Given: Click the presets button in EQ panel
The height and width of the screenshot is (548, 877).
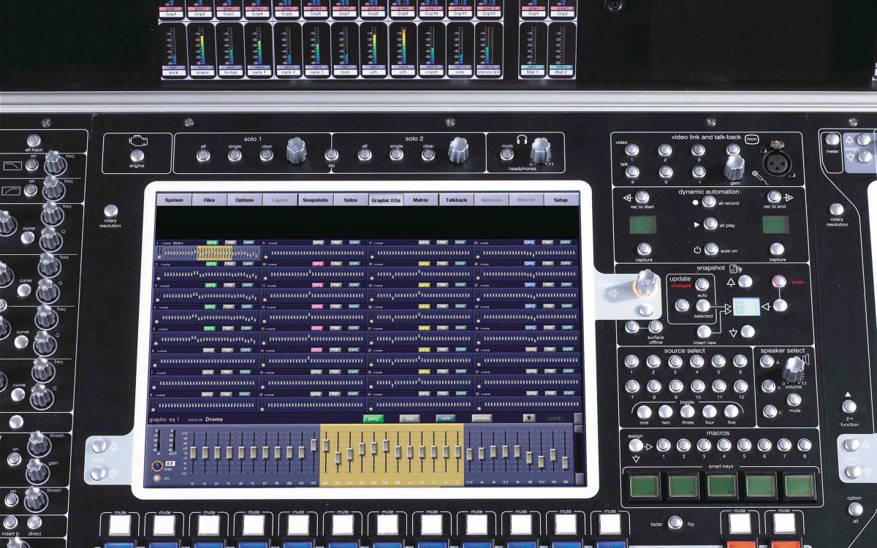Looking at the screenshot, I should 482,419.
